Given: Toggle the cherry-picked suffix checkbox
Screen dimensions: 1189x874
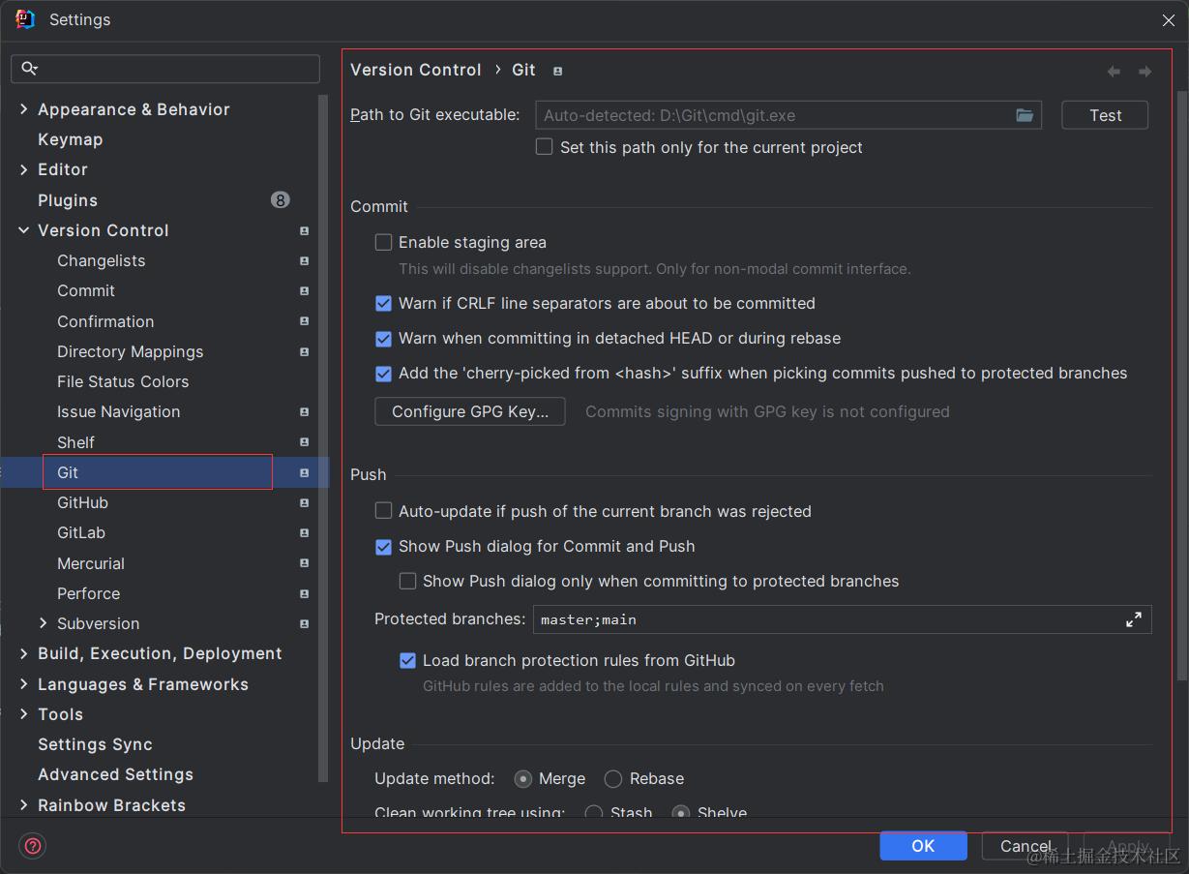Looking at the screenshot, I should pyautogui.click(x=383, y=373).
